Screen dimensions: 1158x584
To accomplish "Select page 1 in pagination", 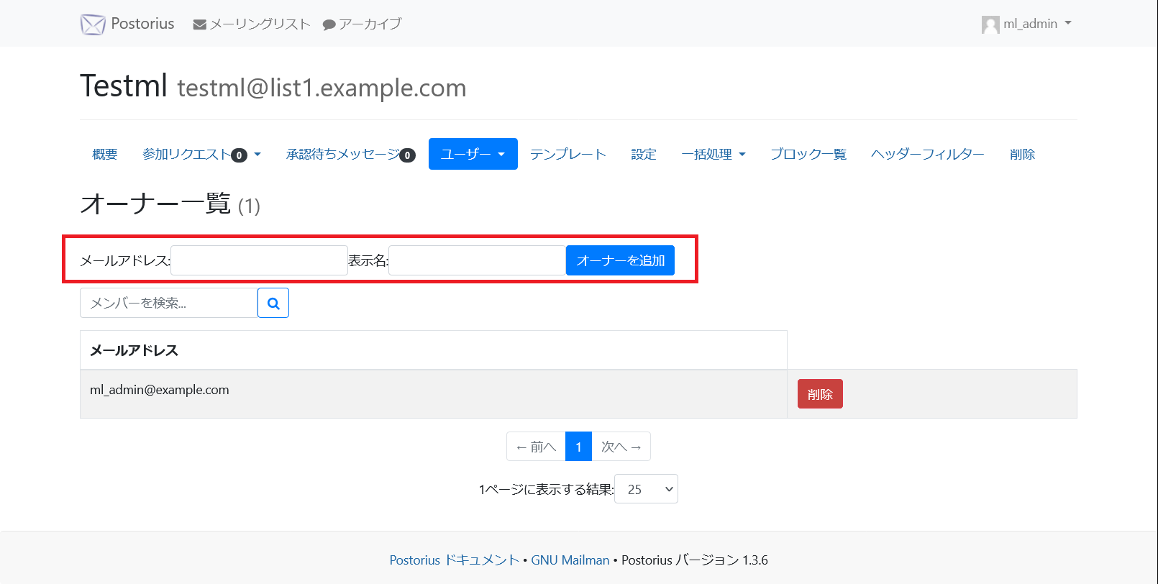I will pos(578,447).
